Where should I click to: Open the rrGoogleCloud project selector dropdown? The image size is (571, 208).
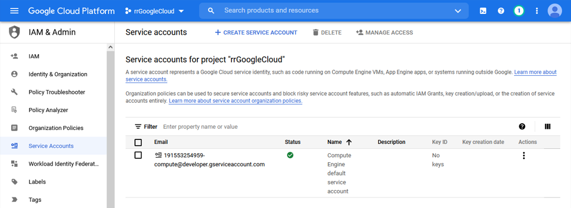coord(154,11)
